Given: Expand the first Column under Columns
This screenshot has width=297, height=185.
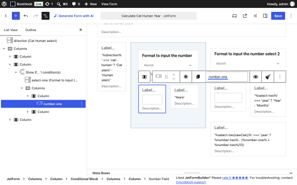Looking at the screenshot, I should click(x=10, y=56).
